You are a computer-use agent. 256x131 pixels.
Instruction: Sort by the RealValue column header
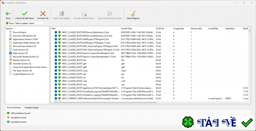[x=234, y=28]
